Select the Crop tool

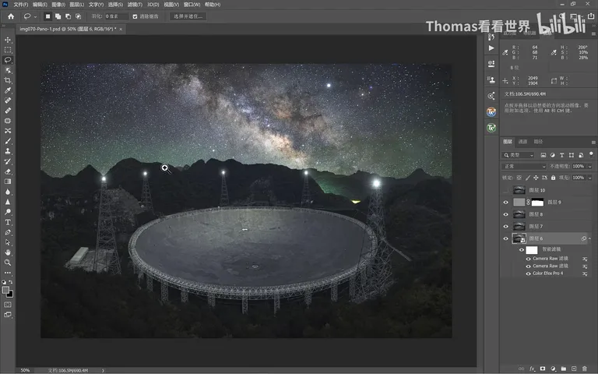[8, 80]
